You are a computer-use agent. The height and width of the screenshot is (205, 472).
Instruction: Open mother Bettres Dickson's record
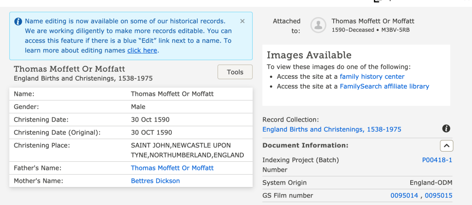pyautogui.click(x=155, y=181)
